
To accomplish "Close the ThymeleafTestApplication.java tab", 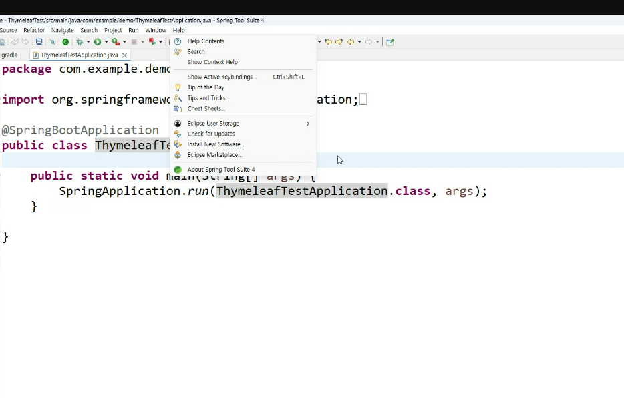I will click(124, 55).
